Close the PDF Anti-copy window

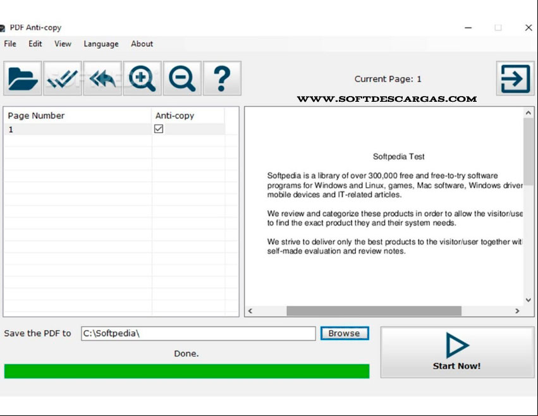coord(529,27)
